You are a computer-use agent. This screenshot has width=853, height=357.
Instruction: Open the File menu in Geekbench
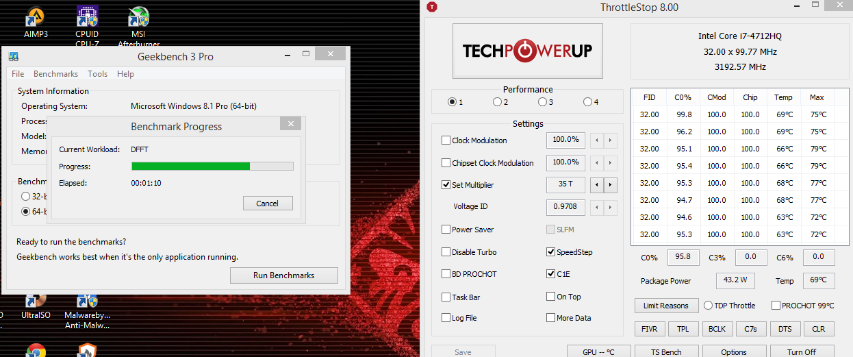18,74
